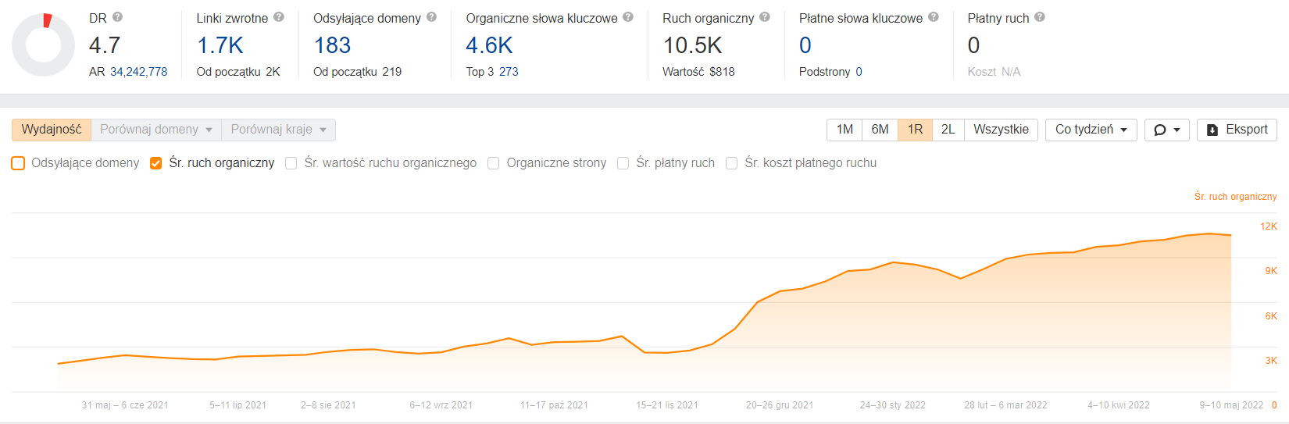Expand the Porównaj domeny dropdown

click(x=156, y=130)
